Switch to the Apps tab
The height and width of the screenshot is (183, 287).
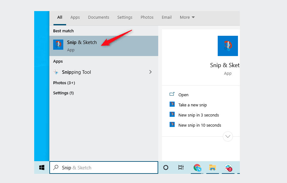(x=75, y=17)
